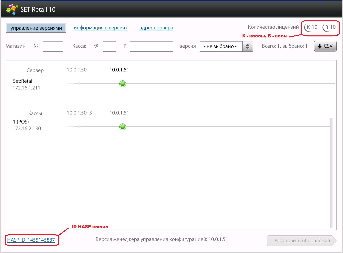Click the Кассы section version label 10.0.1.51
343x253 pixels.
[x=119, y=113]
